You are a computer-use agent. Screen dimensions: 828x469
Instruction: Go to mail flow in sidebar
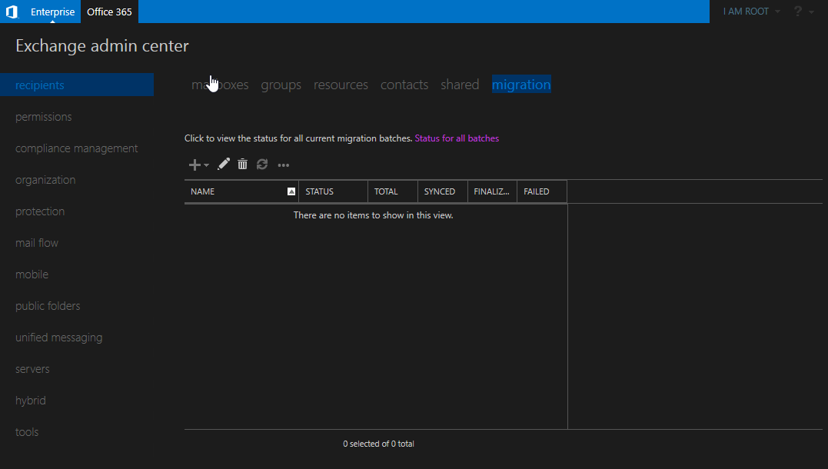[x=37, y=243]
